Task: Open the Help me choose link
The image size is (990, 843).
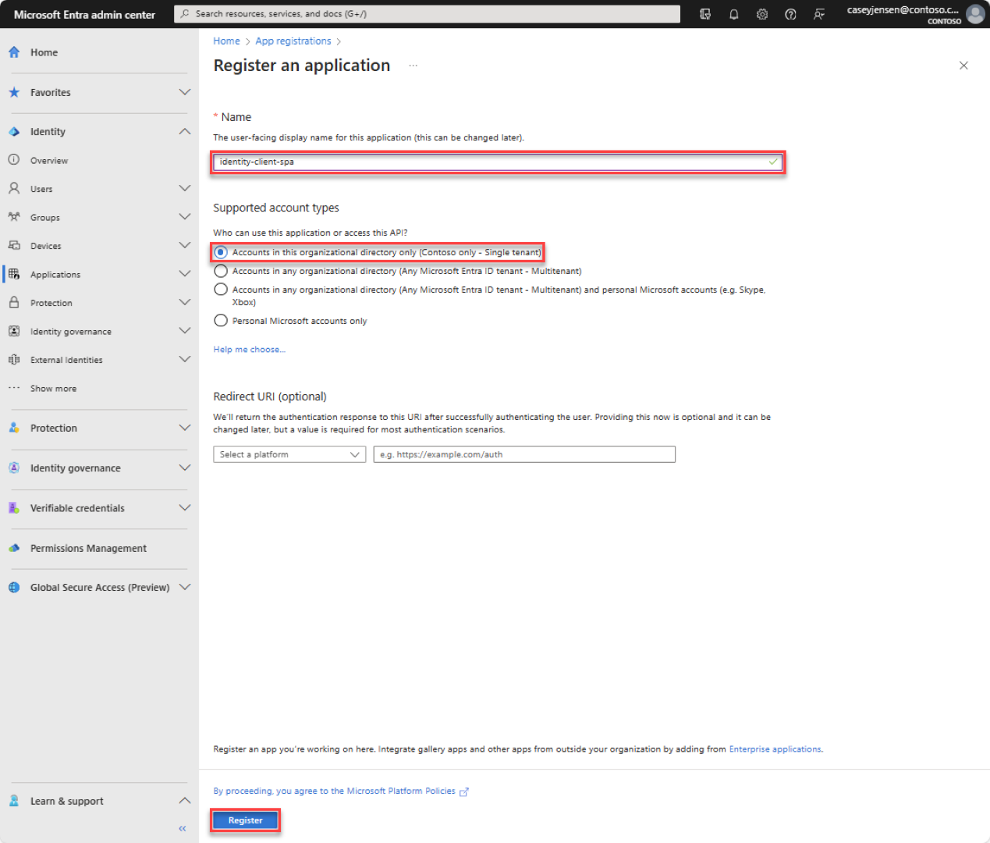Action: point(249,350)
